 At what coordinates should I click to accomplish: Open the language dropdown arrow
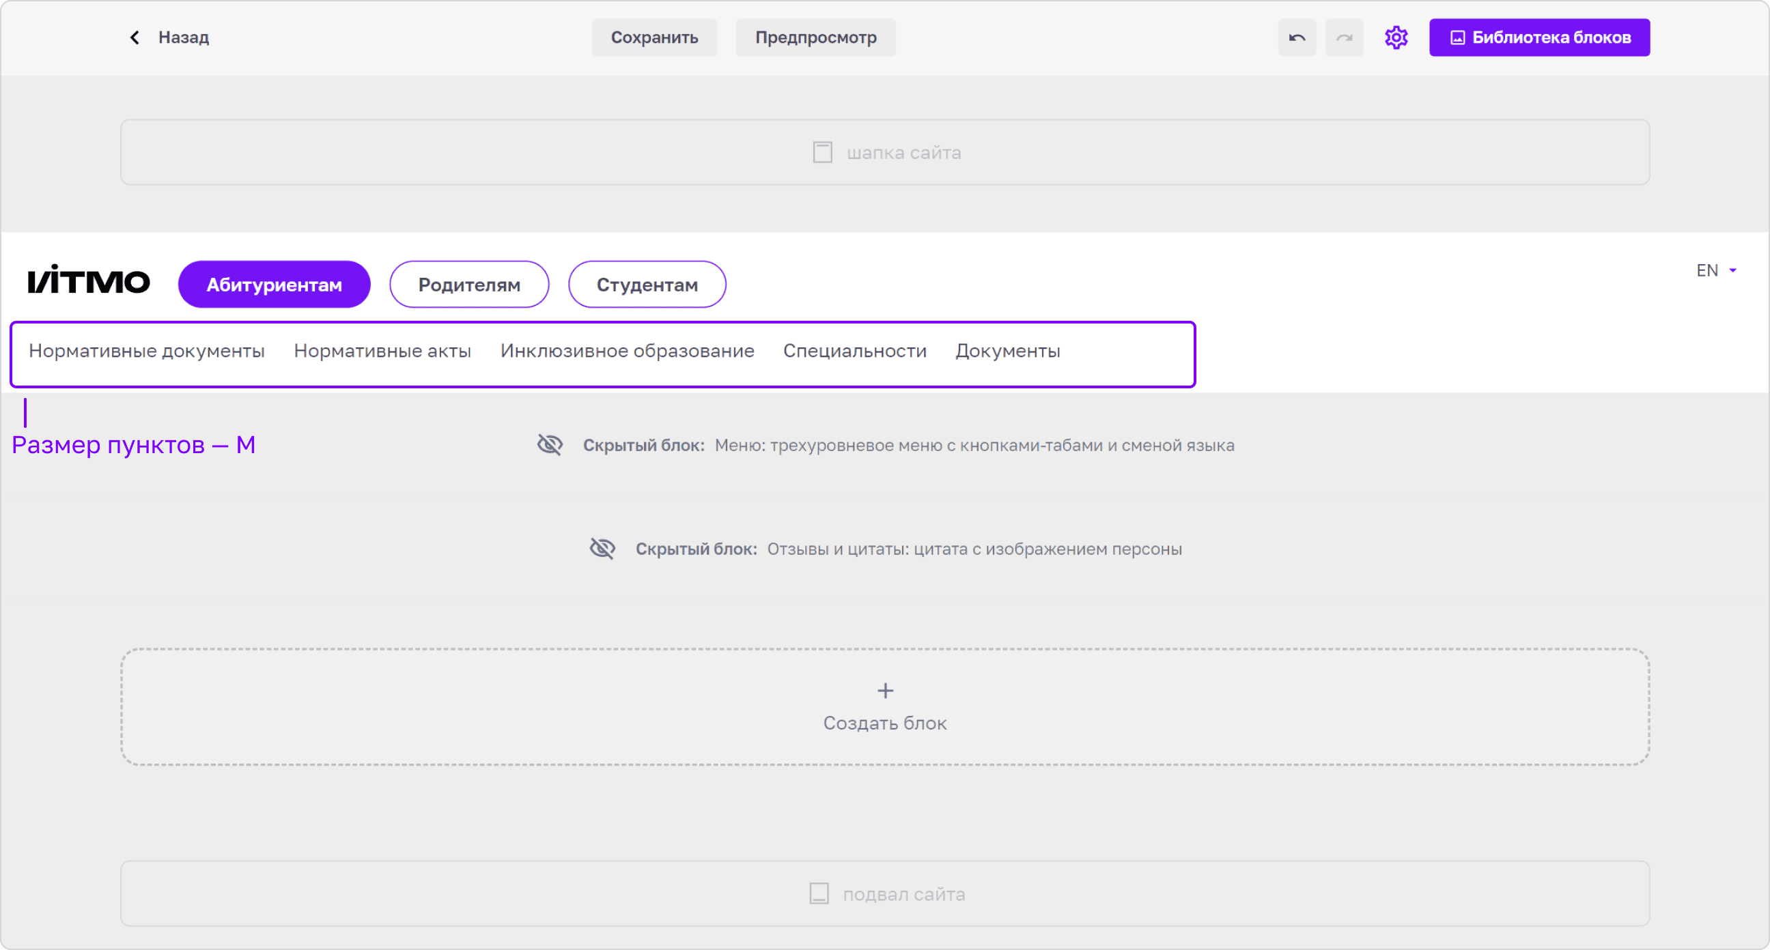1733,271
